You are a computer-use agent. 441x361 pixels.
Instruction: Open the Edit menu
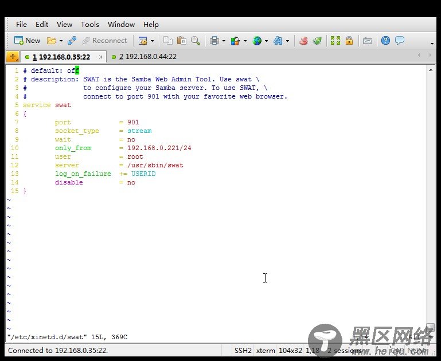[x=42, y=25]
